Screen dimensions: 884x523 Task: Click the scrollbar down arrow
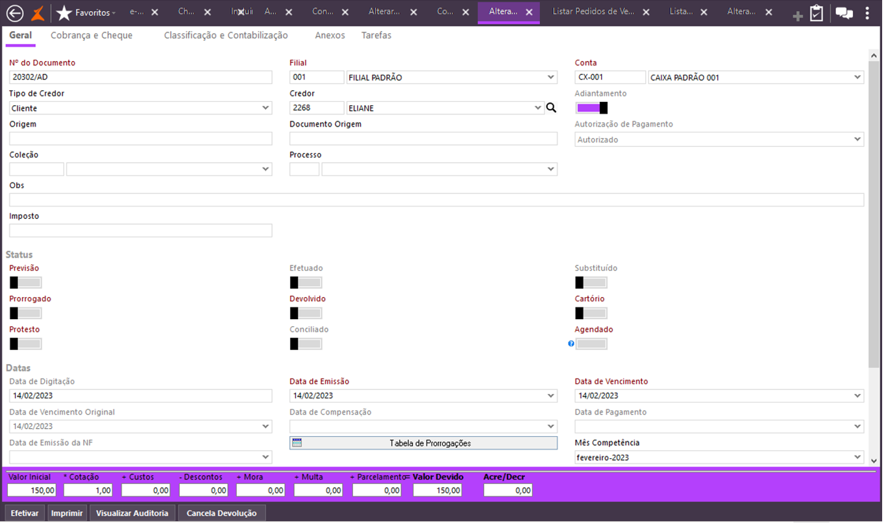tap(874, 460)
